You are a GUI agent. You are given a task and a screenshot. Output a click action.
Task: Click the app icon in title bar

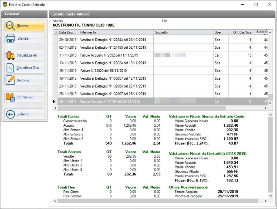pyautogui.click(x=5, y=4)
